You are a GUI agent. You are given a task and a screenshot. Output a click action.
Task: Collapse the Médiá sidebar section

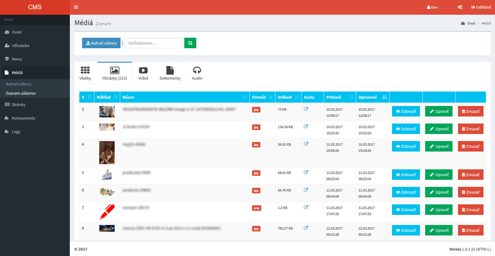[x=35, y=72]
